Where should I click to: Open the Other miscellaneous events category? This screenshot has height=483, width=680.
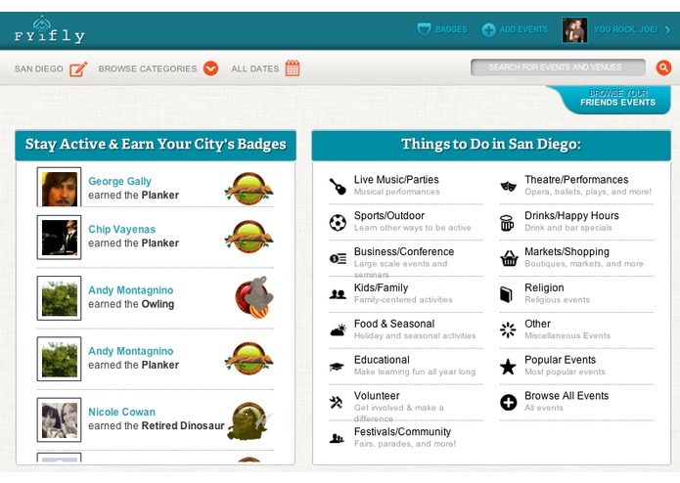tap(537, 324)
